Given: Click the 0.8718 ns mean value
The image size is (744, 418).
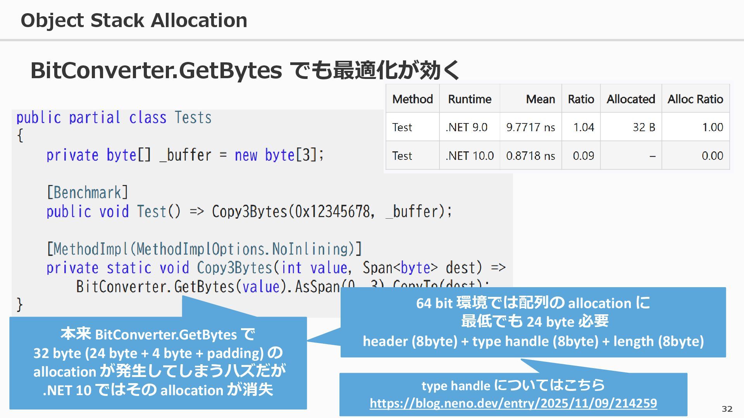Looking at the screenshot, I should (x=530, y=156).
